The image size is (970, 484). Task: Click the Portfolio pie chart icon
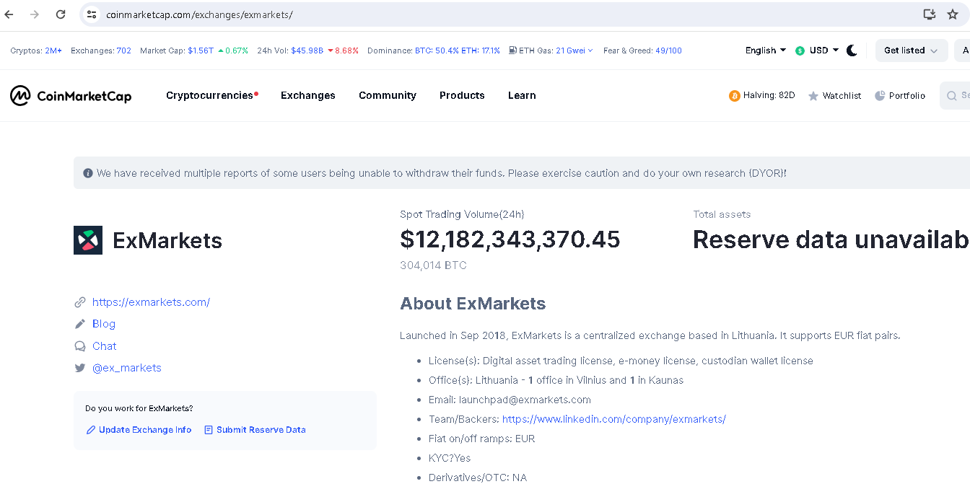tap(880, 95)
